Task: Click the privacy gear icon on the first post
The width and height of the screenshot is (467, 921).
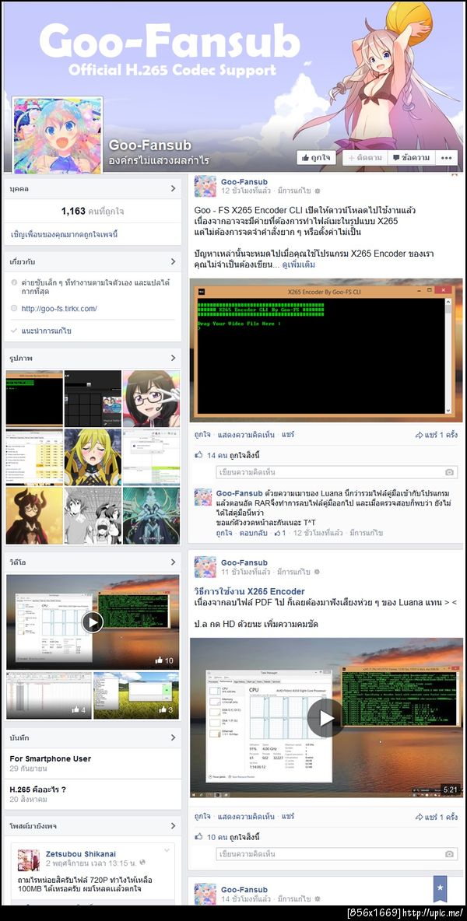Action: (x=318, y=191)
